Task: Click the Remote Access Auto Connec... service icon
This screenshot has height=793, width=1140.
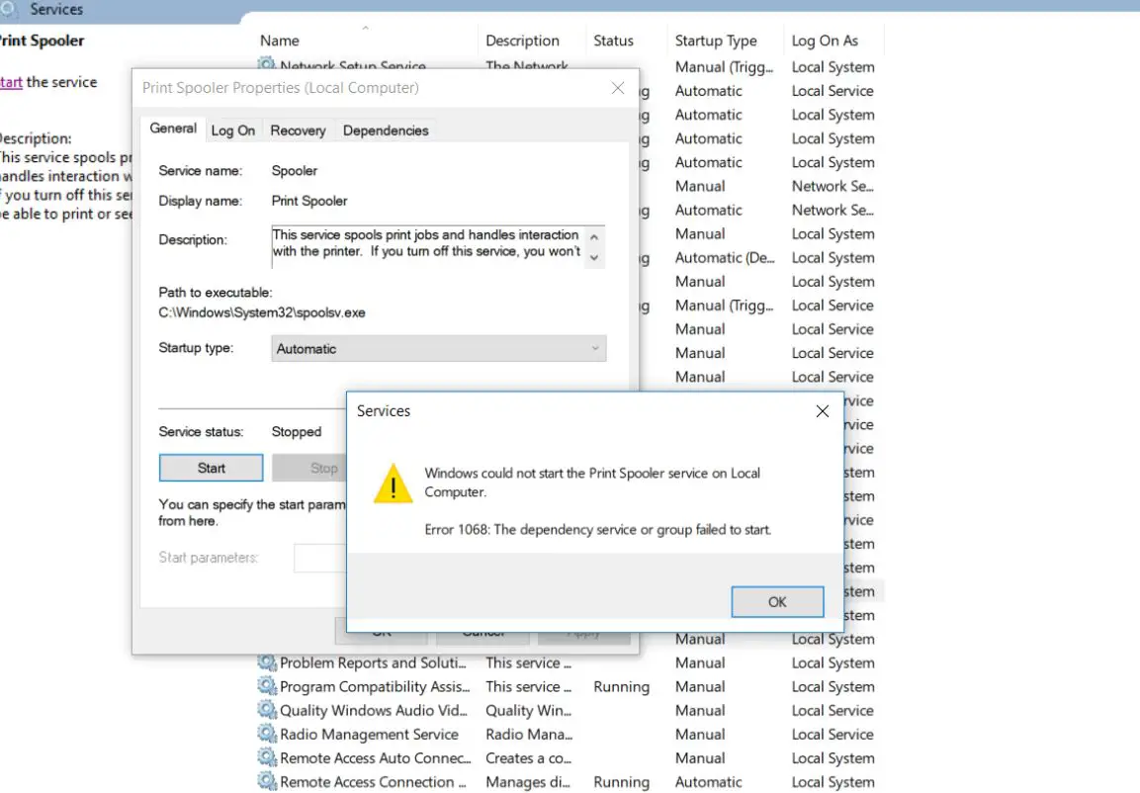Action: 267,758
